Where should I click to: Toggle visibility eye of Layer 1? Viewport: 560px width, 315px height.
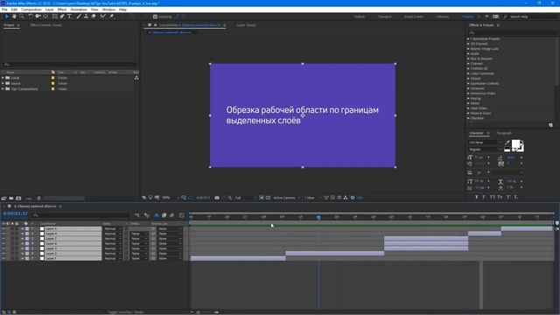point(3,259)
